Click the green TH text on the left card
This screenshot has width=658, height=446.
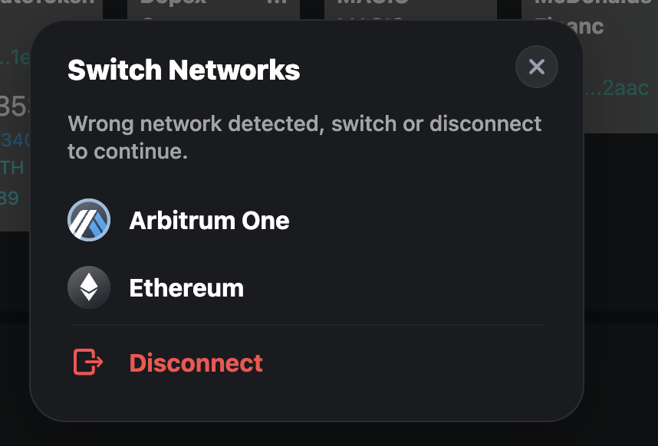[x=12, y=168]
